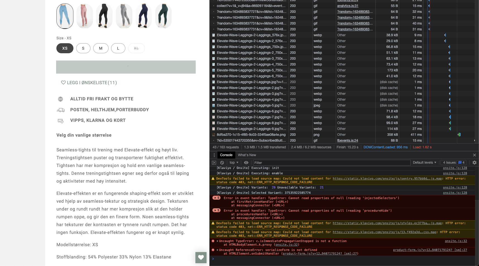Open DevTools settings gear

[474, 163]
